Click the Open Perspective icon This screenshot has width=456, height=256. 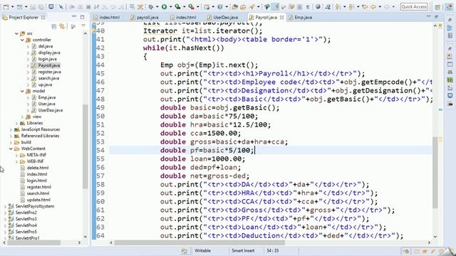[437, 6]
